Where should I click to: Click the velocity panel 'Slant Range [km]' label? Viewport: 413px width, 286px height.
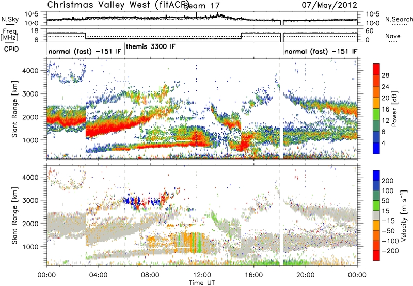coord(14,216)
